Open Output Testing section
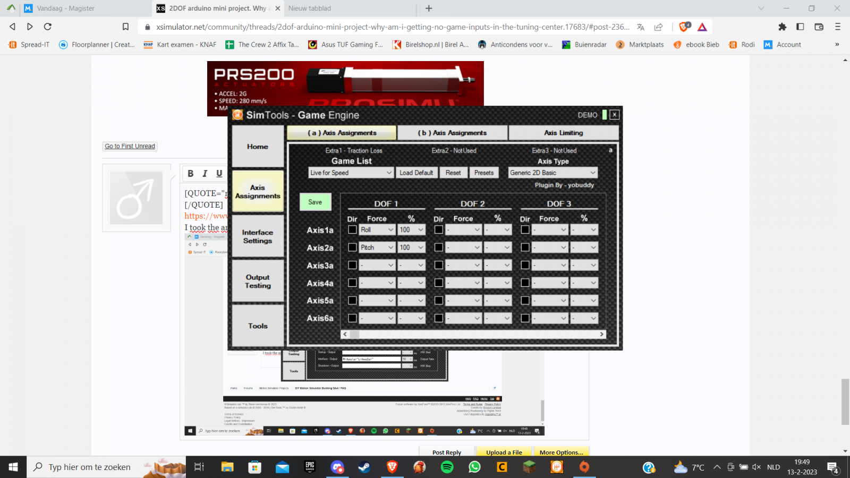The image size is (850, 478). 258,281
